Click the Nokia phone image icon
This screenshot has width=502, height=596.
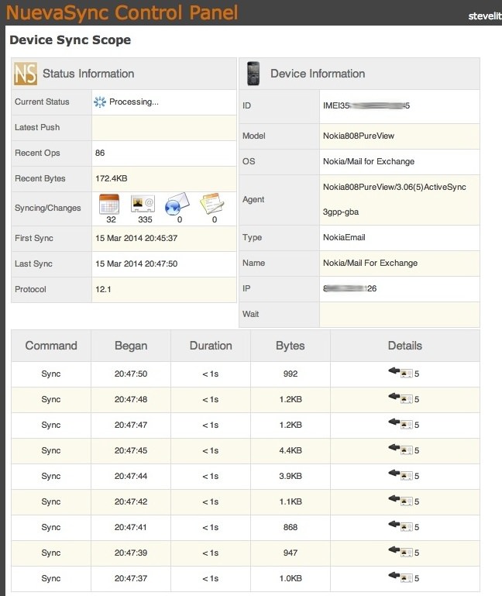click(x=253, y=74)
